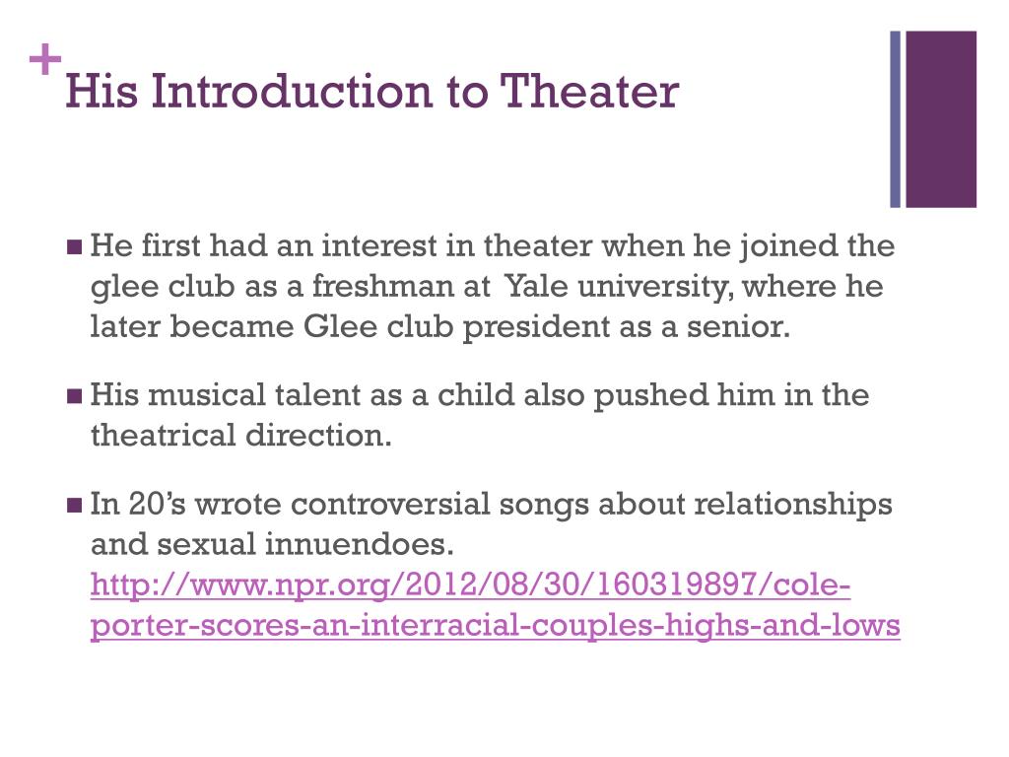The height and width of the screenshot is (757, 1009).
Task: Click the large dark purple rectangle
Action: coord(941,119)
